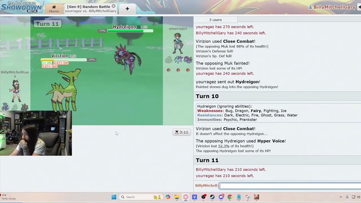
Task: Open Snipping Tool from the taskbar
Action: click(x=248, y=197)
